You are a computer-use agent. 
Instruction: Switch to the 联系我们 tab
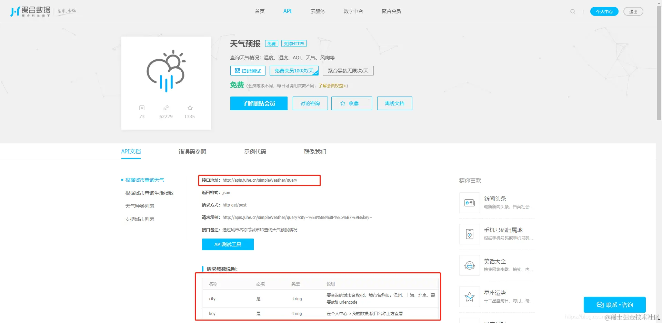(315, 152)
